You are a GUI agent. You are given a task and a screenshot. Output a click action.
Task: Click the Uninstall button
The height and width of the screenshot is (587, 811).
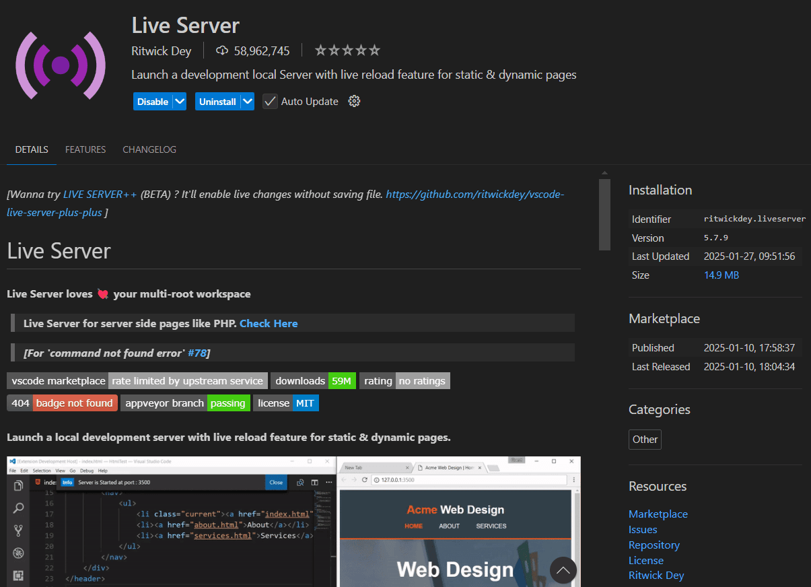217,102
